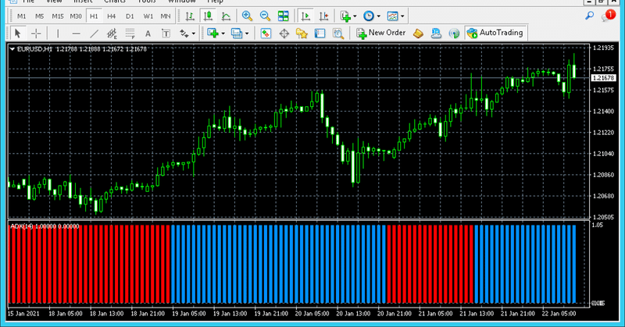Open the Navigator panel star-folder icon
Screen dimensions: 625x327
coord(302,33)
